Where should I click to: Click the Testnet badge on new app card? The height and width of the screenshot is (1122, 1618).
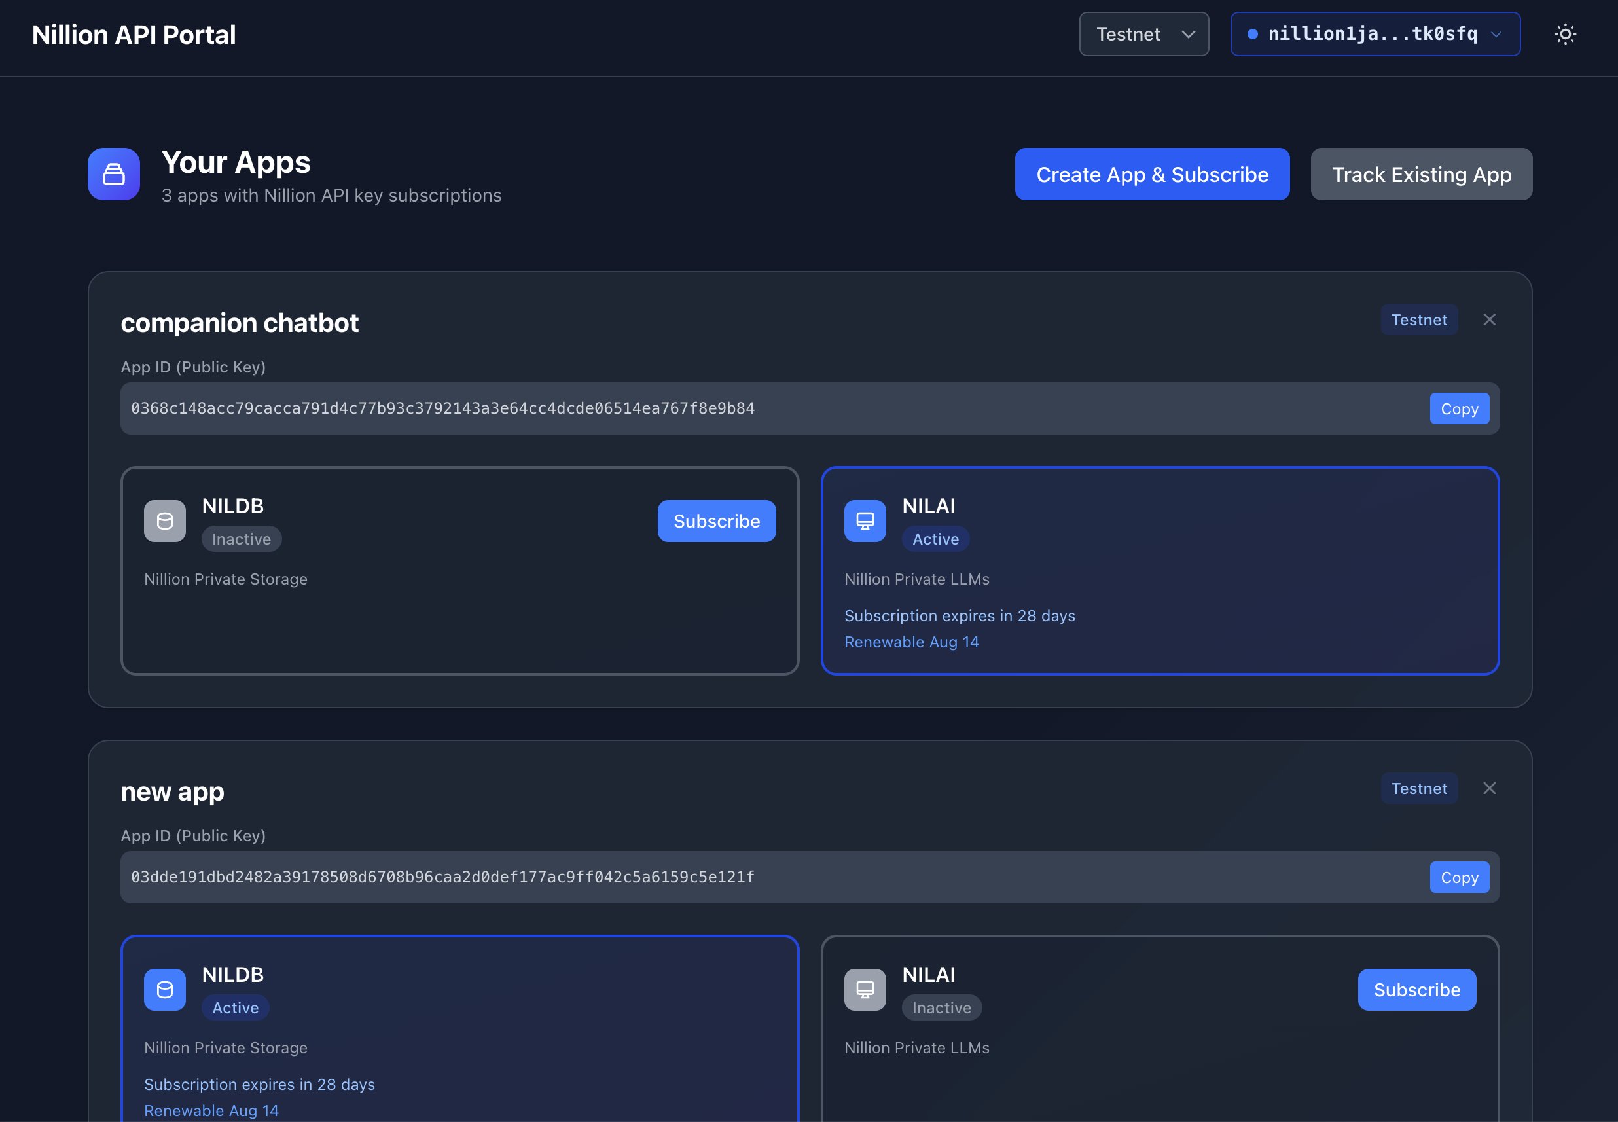click(1419, 788)
